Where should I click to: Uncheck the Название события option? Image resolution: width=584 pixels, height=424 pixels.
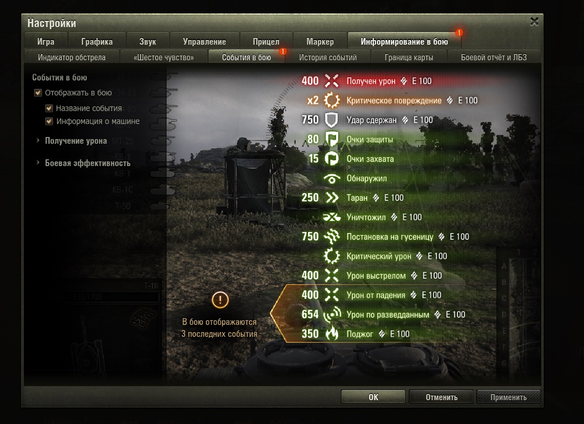[x=49, y=108]
